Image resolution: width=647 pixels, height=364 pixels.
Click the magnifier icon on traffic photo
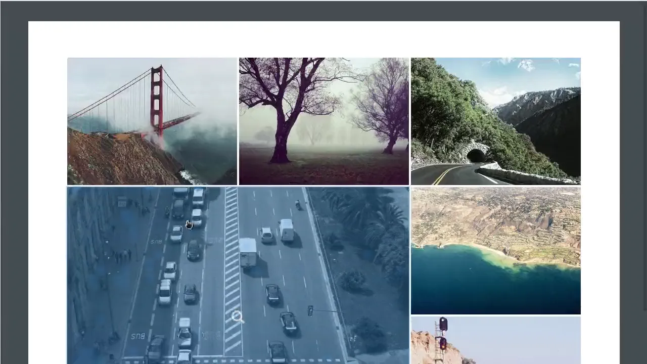click(x=238, y=317)
